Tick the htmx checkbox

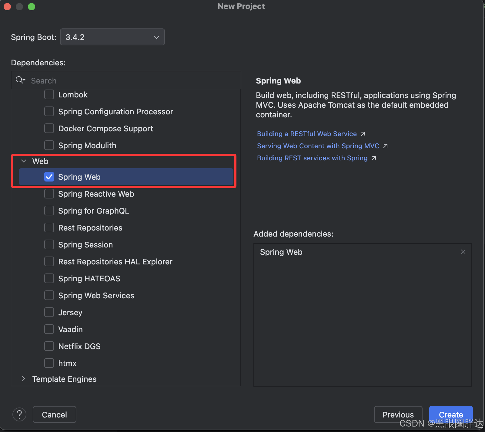click(49, 363)
